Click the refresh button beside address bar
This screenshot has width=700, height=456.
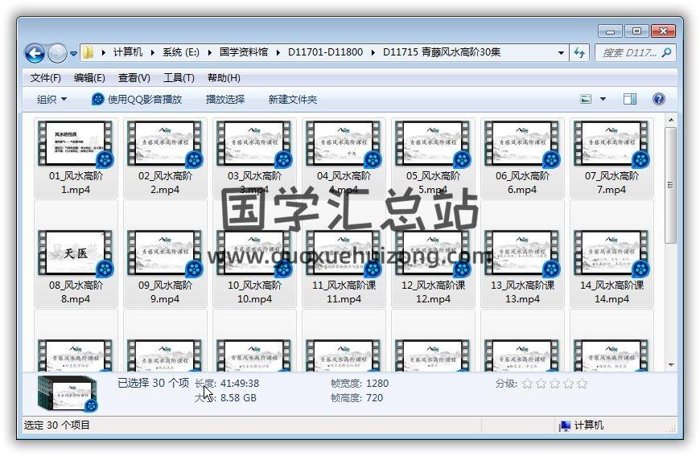pos(580,53)
